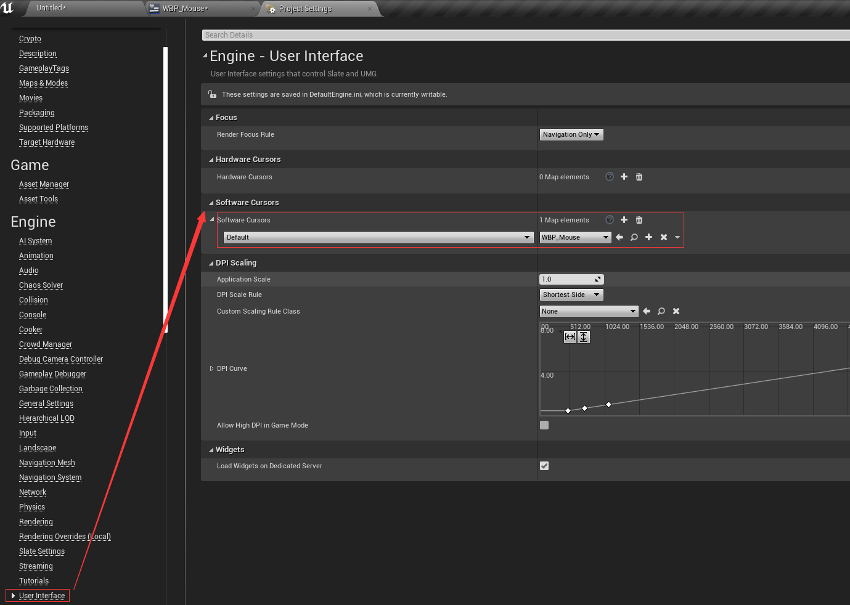Click vertical fit icon on DPI Curve
The height and width of the screenshot is (605, 850).
(583, 337)
